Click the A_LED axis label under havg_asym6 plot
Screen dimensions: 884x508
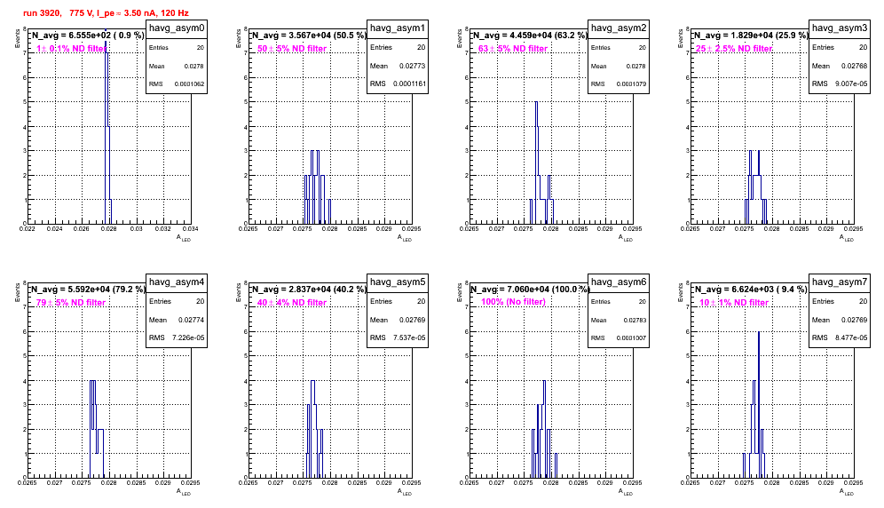[626, 492]
